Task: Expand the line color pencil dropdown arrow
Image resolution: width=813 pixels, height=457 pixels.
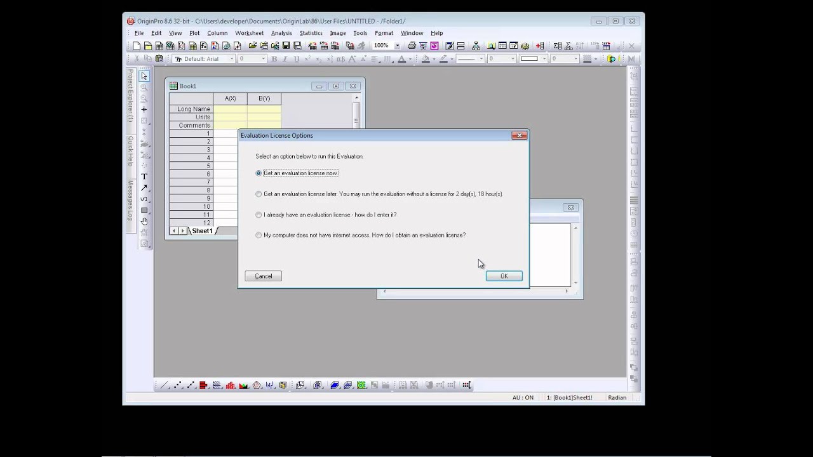Action: click(452, 58)
